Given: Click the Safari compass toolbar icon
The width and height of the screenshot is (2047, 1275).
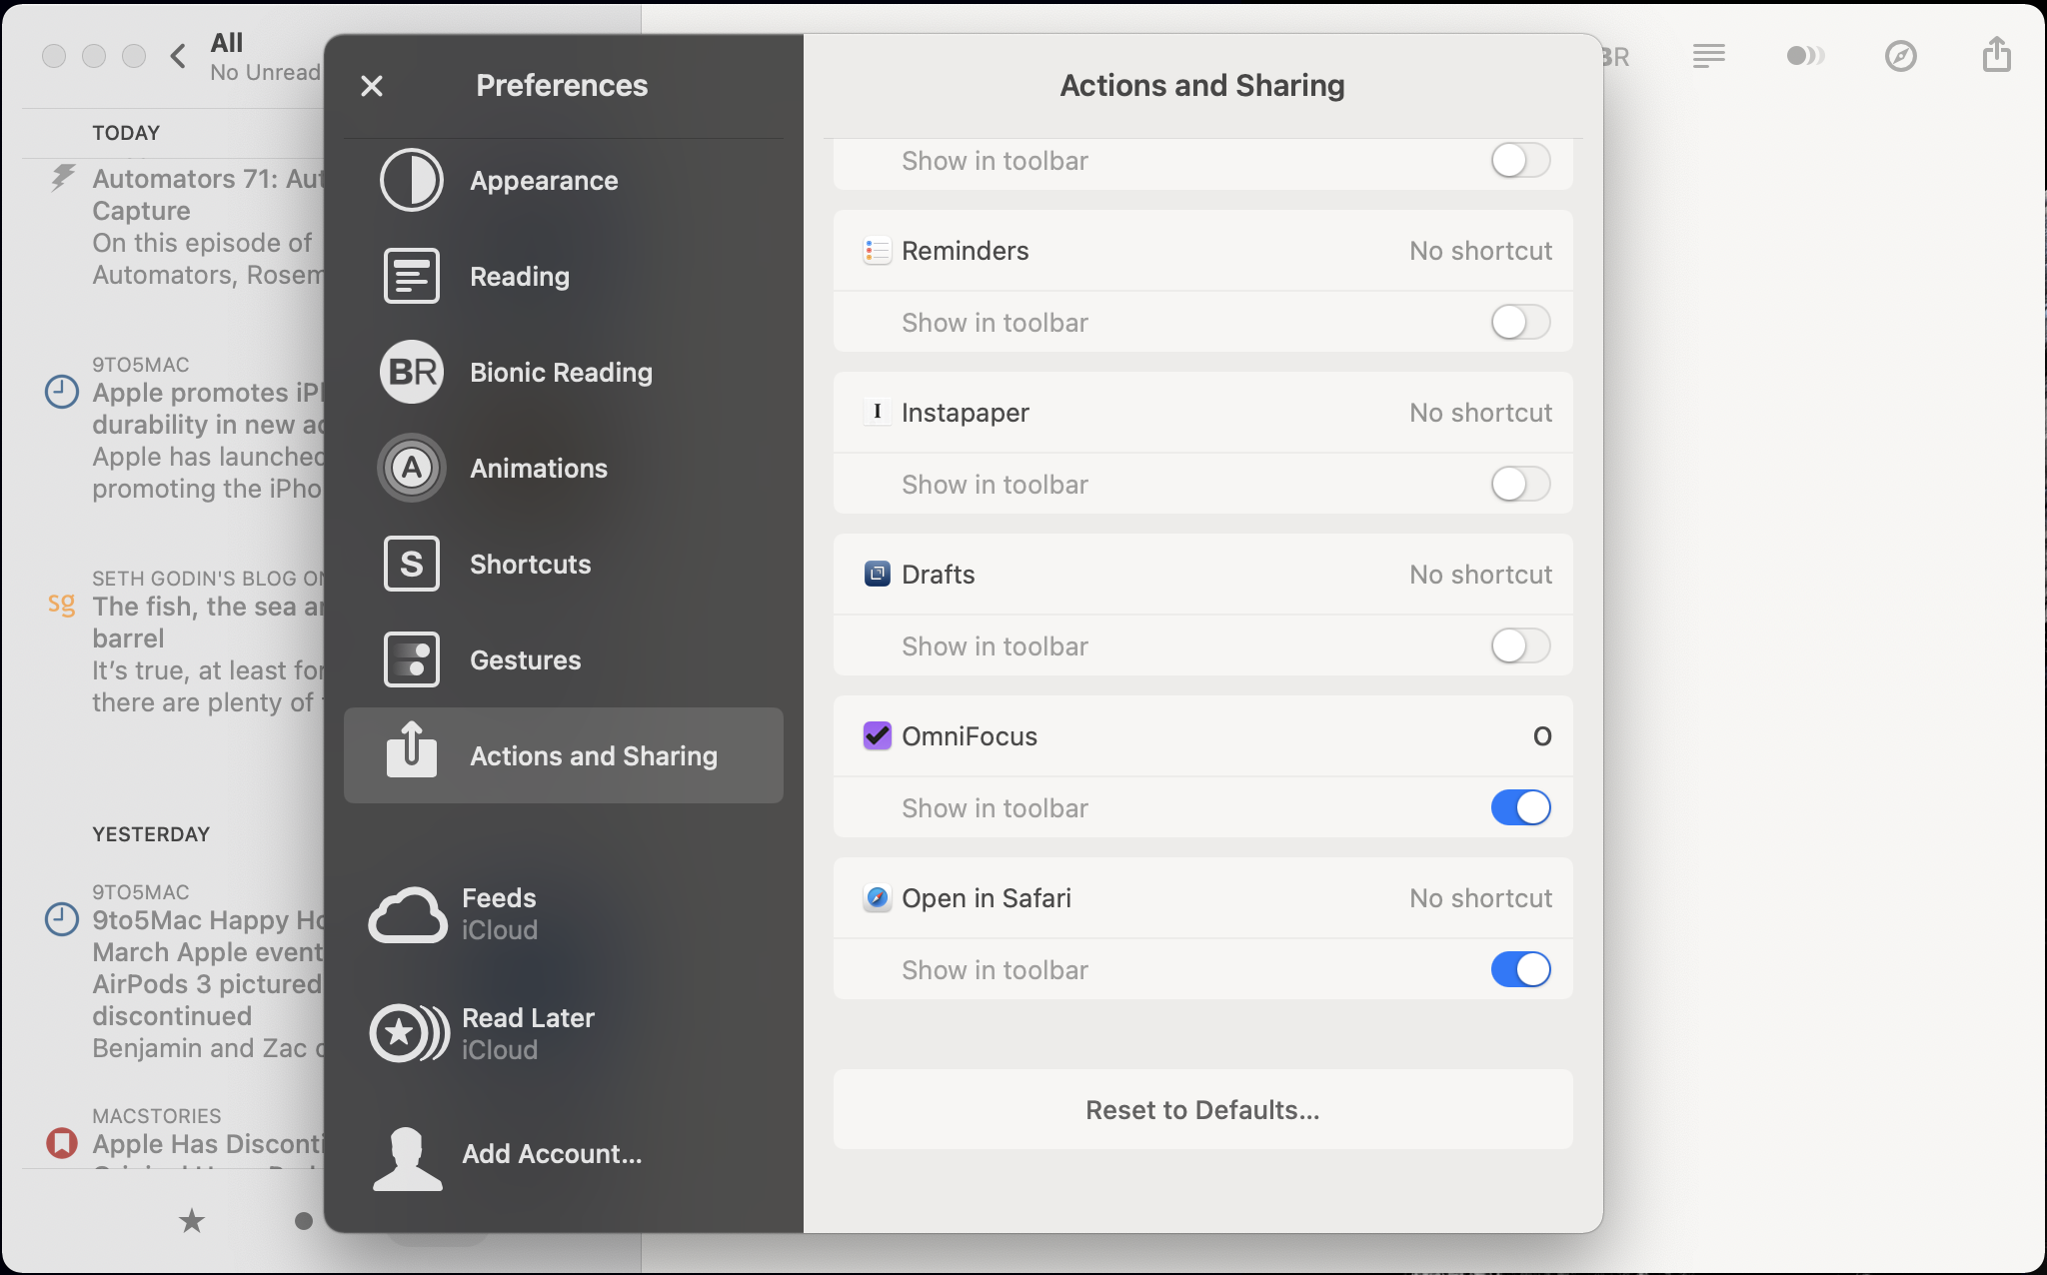Looking at the screenshot, I should tap(1900, 56).
